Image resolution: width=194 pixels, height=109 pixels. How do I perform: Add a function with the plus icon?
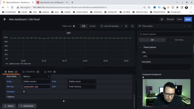tap(24, 92)
